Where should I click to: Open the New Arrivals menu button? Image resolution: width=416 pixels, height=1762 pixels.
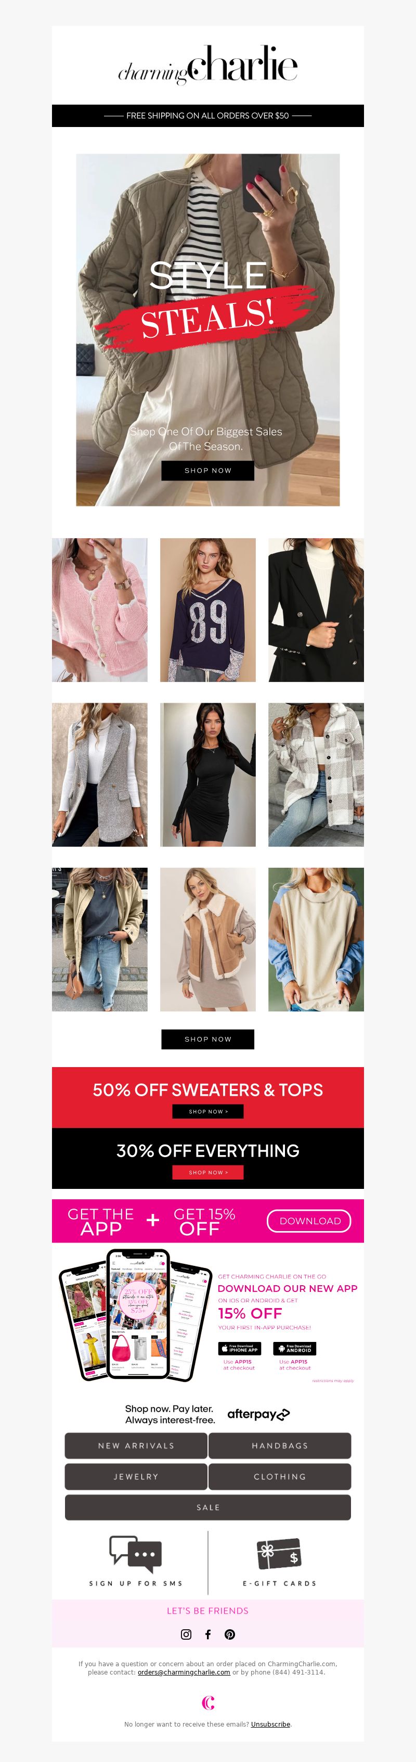(136, 1446)
